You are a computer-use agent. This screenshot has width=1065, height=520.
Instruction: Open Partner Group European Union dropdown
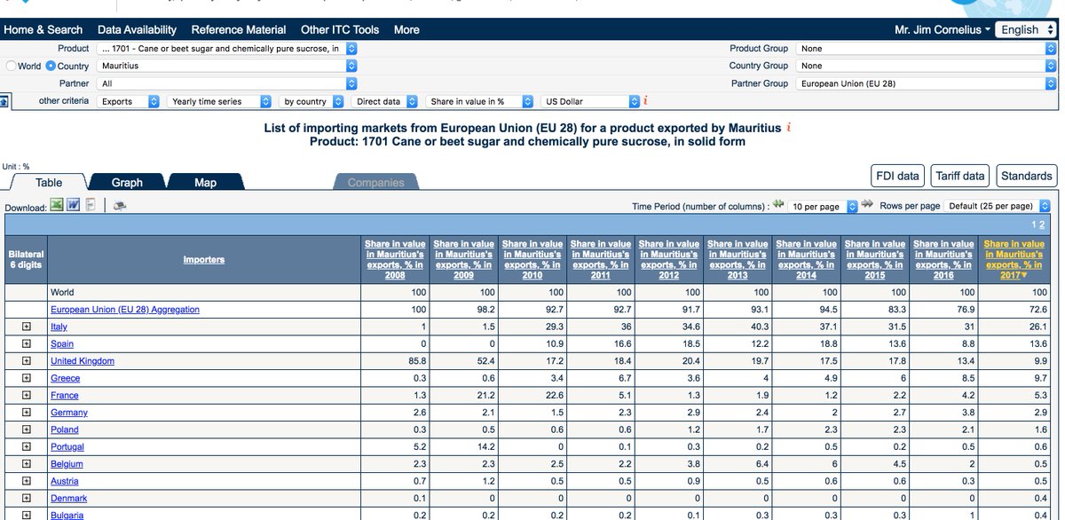coord(926,83)
